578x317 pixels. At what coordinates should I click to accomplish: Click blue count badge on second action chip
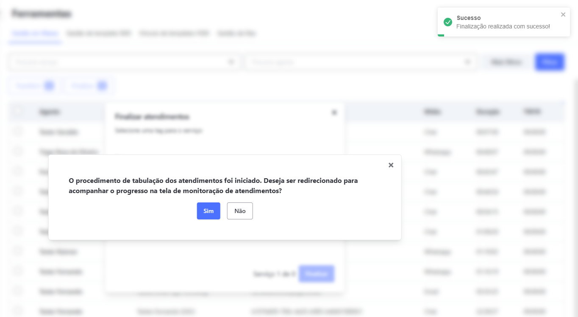point(102,86)
